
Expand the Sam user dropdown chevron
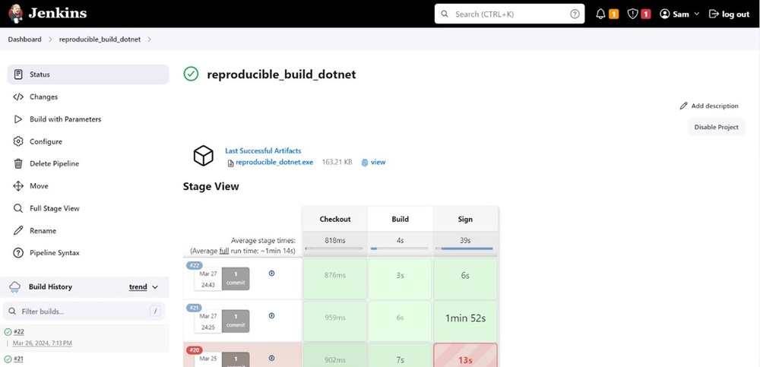tap(697, 14)
